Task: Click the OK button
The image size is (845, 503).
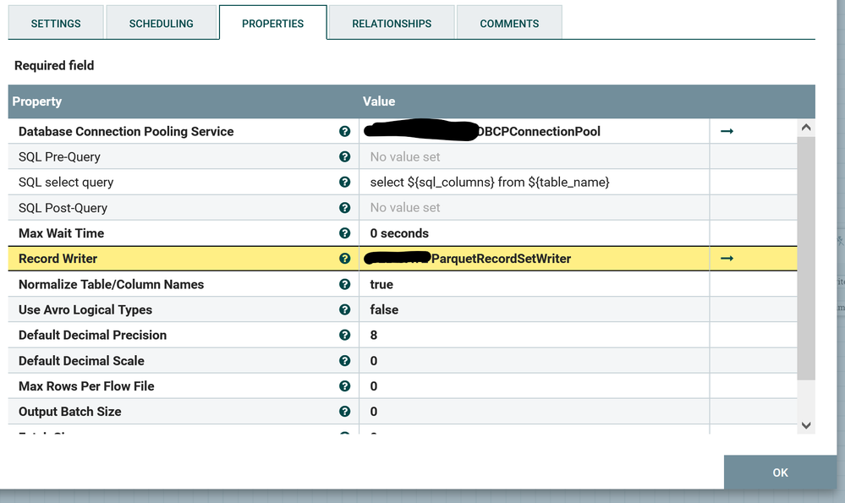Action: coord(780,473)
